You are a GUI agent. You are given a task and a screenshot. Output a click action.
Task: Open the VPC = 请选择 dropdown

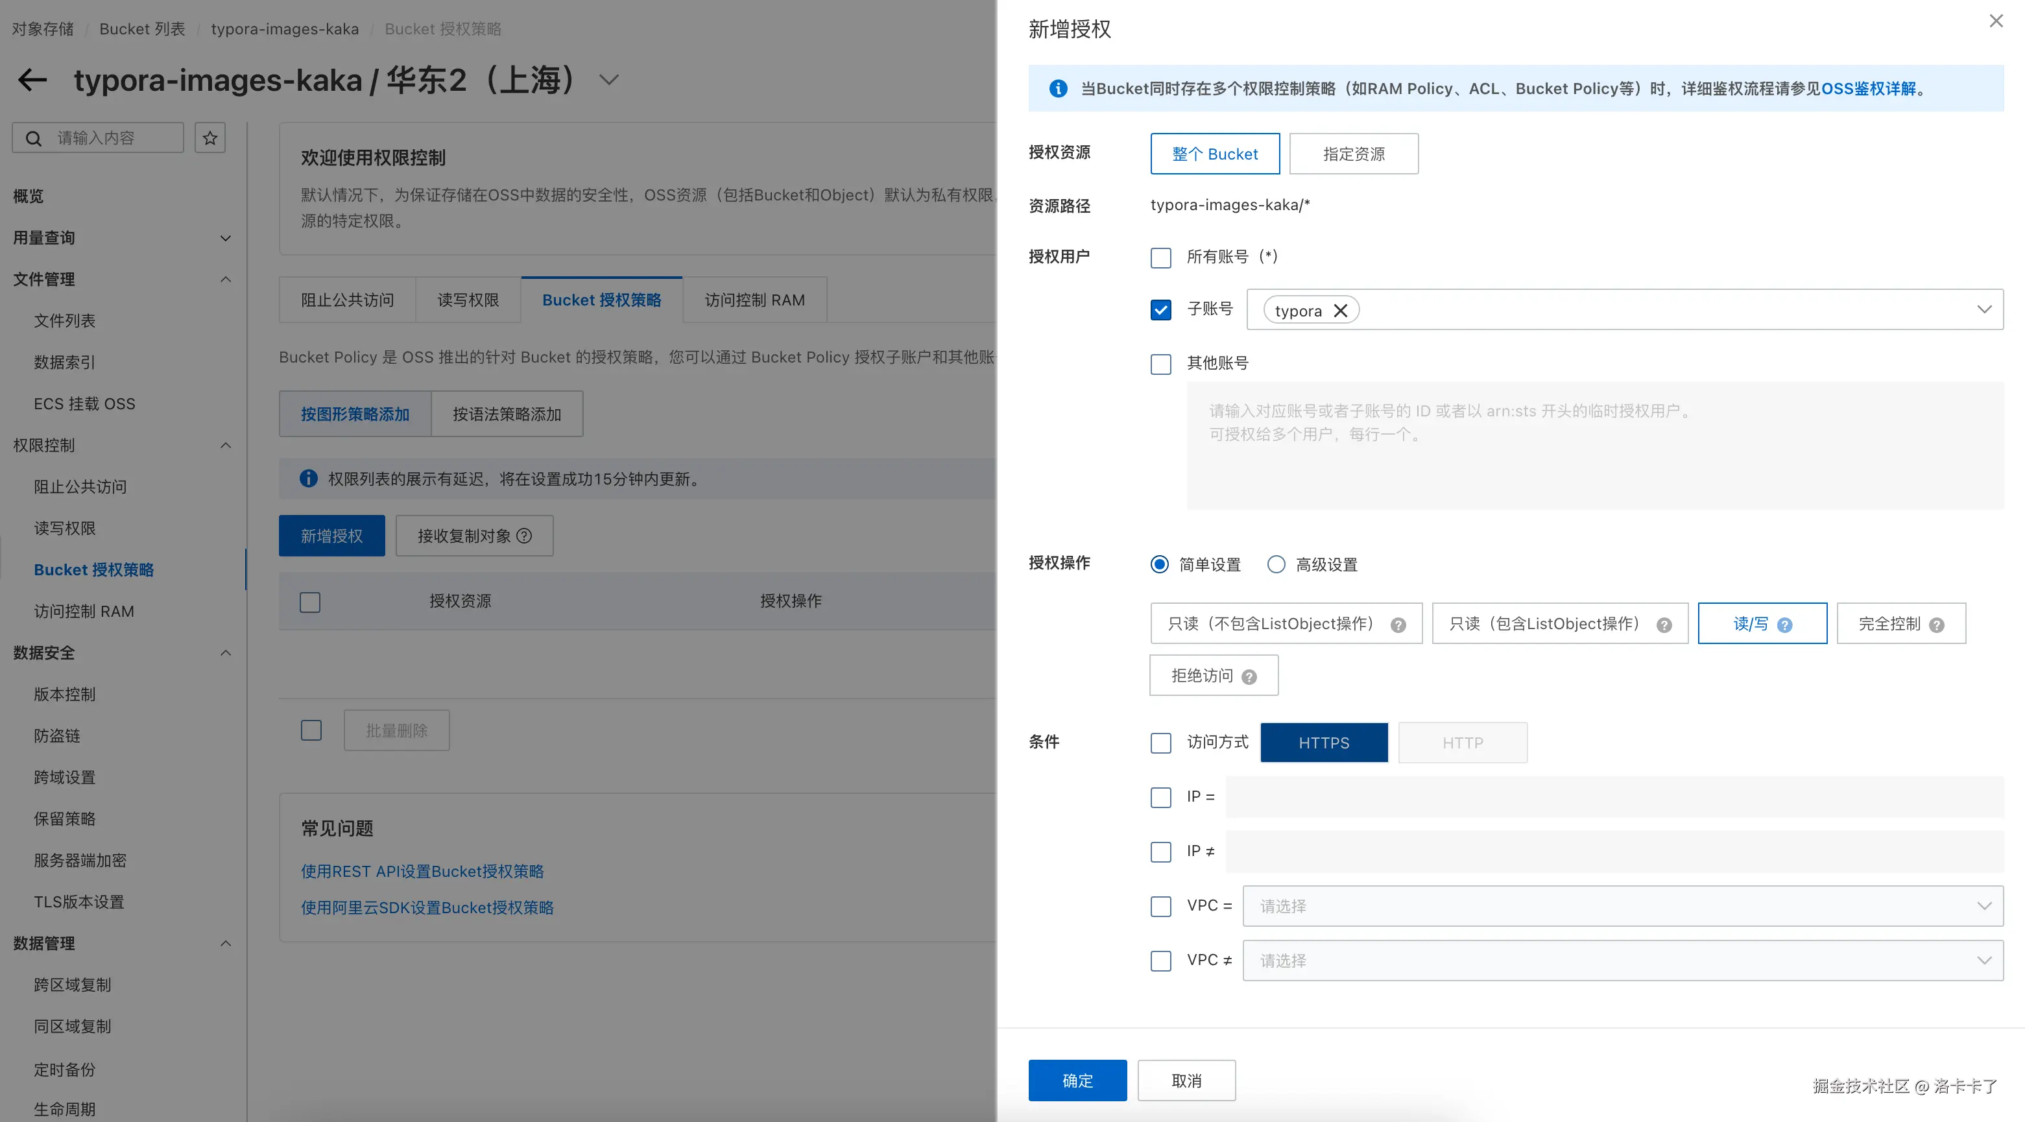pyautogui.click(x=1622, y=906)
